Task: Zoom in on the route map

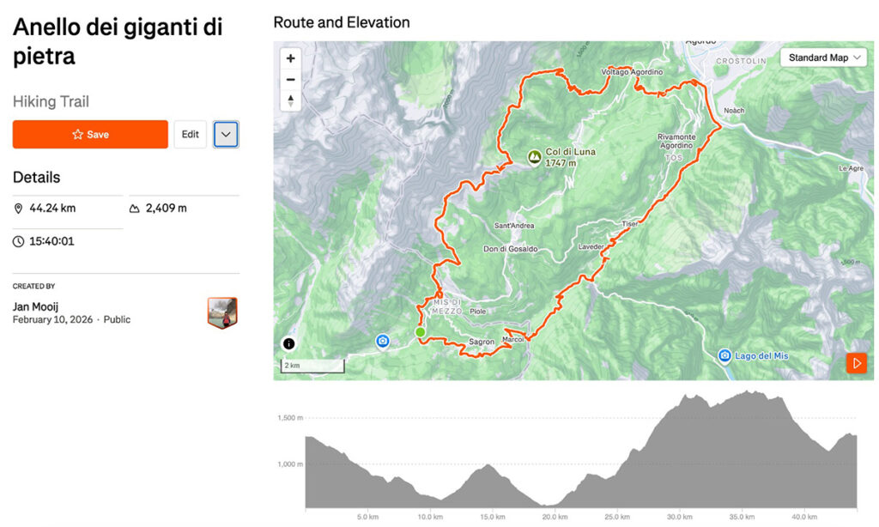Action: tap(290, 58)
